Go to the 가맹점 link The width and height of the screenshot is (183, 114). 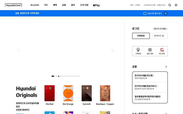[x=138, y=5]
